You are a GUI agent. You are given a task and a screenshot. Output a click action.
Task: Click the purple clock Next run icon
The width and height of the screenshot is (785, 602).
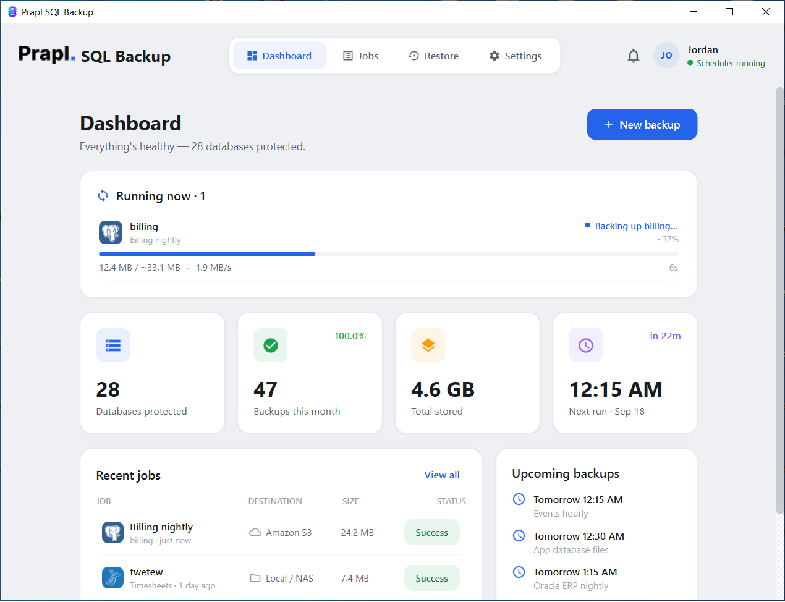(586, 345)
